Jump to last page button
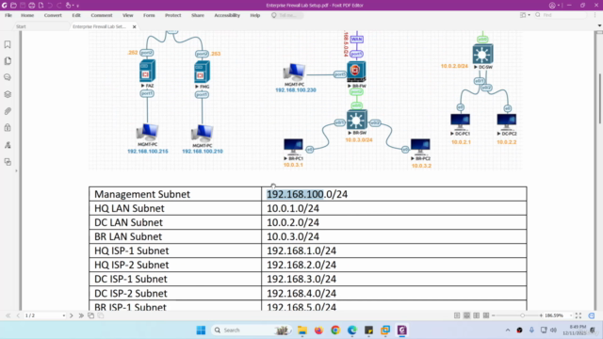 81,315
